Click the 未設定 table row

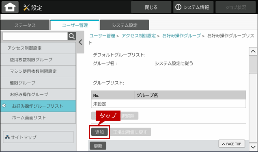point(168,104)
